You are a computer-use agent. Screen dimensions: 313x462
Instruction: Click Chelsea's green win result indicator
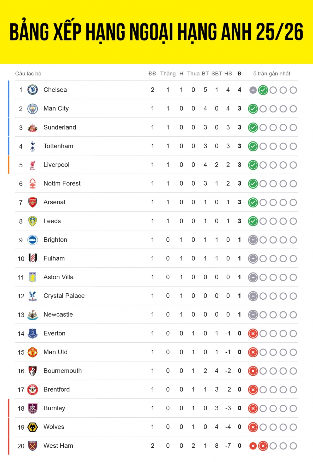pos(263,90)
